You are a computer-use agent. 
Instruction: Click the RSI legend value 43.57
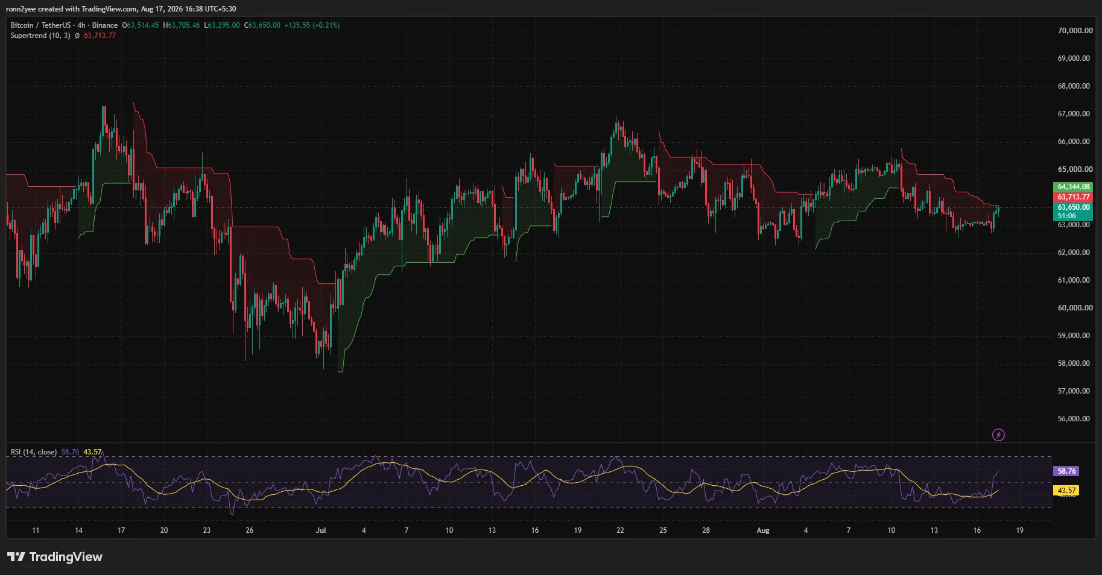(x=92, y=452)
